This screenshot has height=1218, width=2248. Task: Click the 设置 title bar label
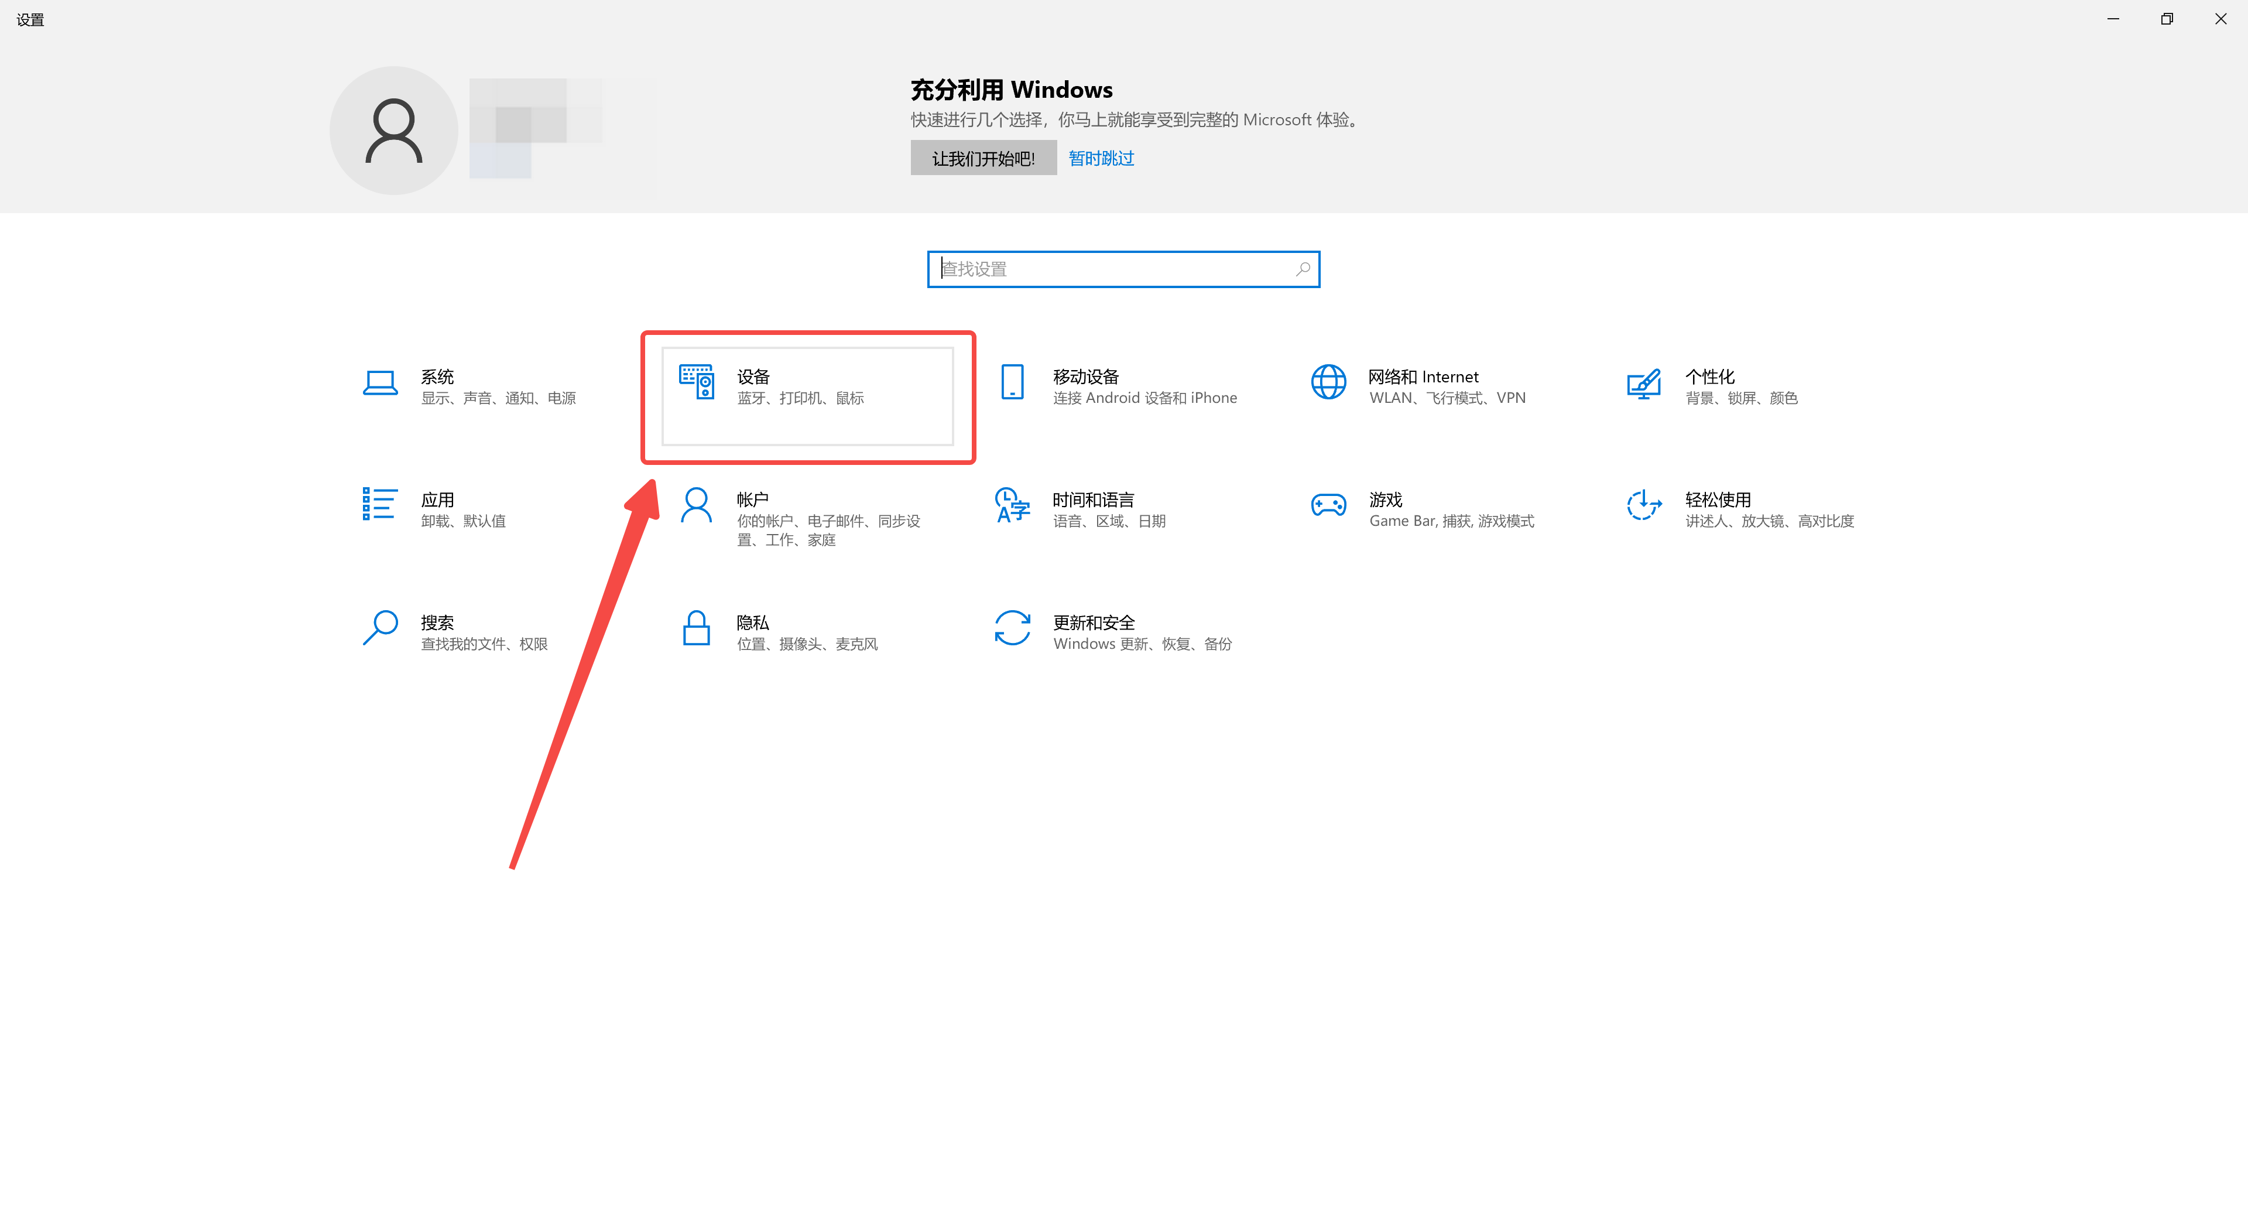[29, 19]
